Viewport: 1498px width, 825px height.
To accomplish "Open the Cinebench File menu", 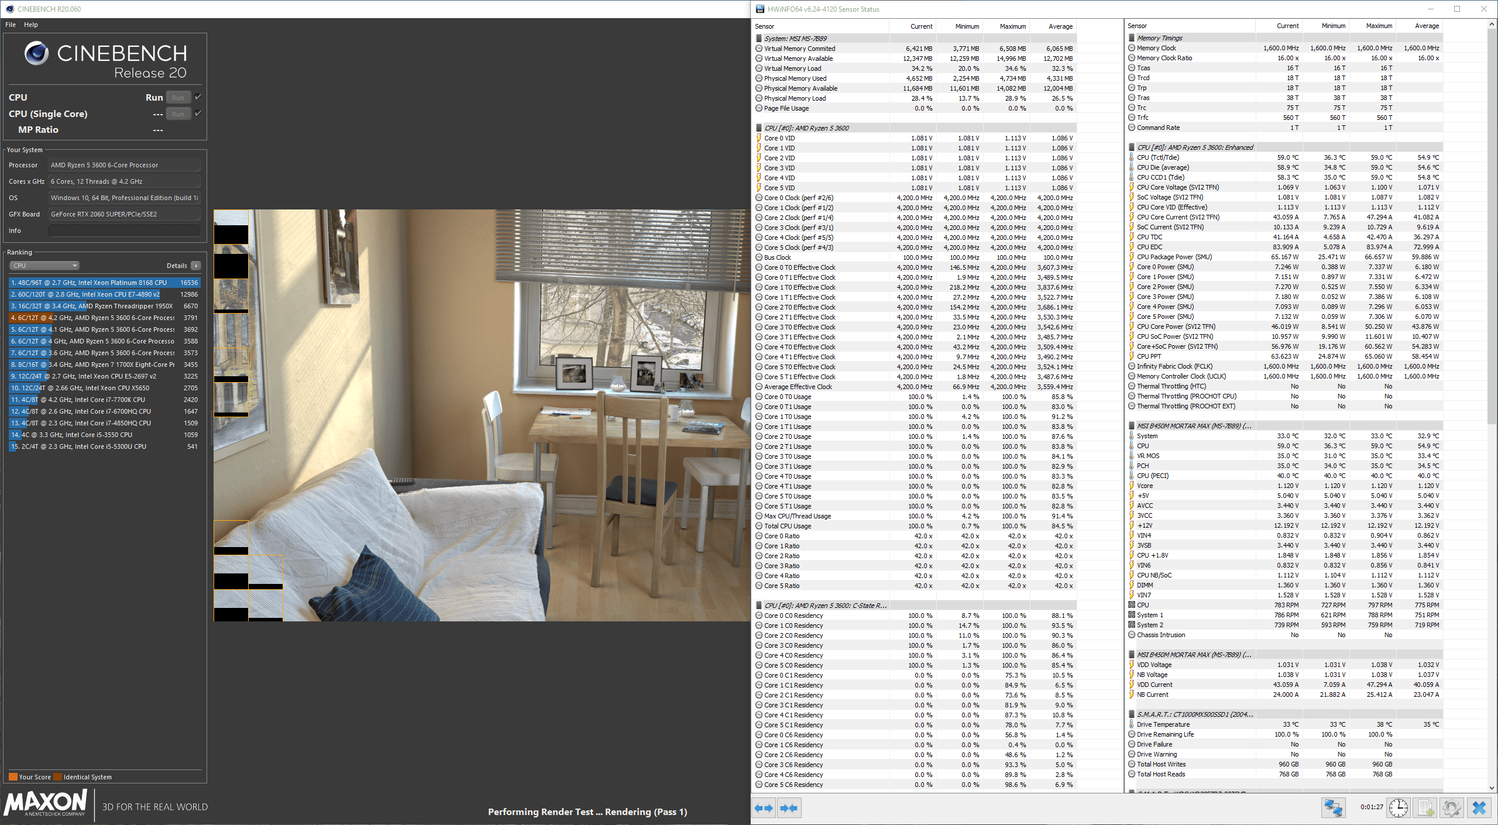I will (11, 25).
